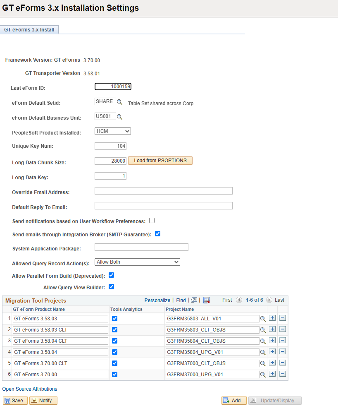Viewport: 338px width, 411px height.
Task: Delete the GT eForms 3.58.04 row
Action: pyautogui.click(x=283, y=351)
